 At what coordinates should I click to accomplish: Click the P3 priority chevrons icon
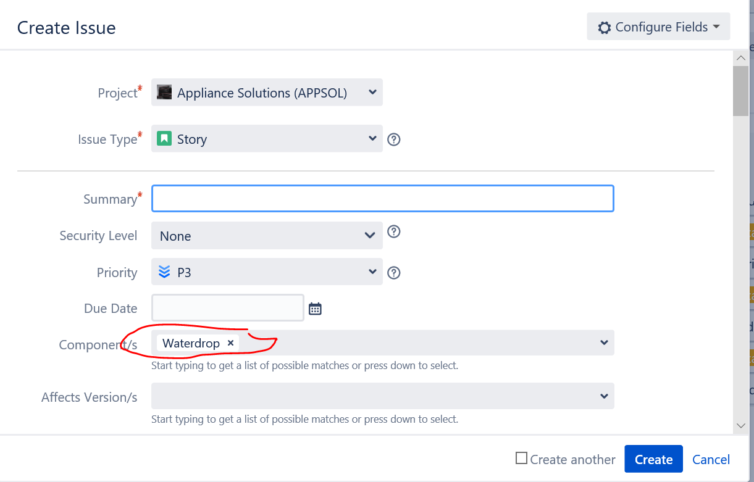164,272
